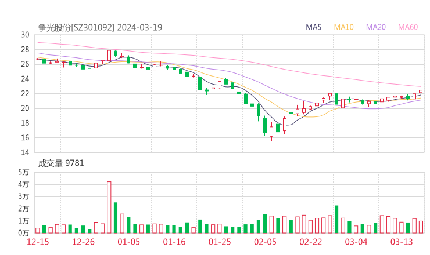Click the price axis value 20
430x255 pixels.
(25, 108)
